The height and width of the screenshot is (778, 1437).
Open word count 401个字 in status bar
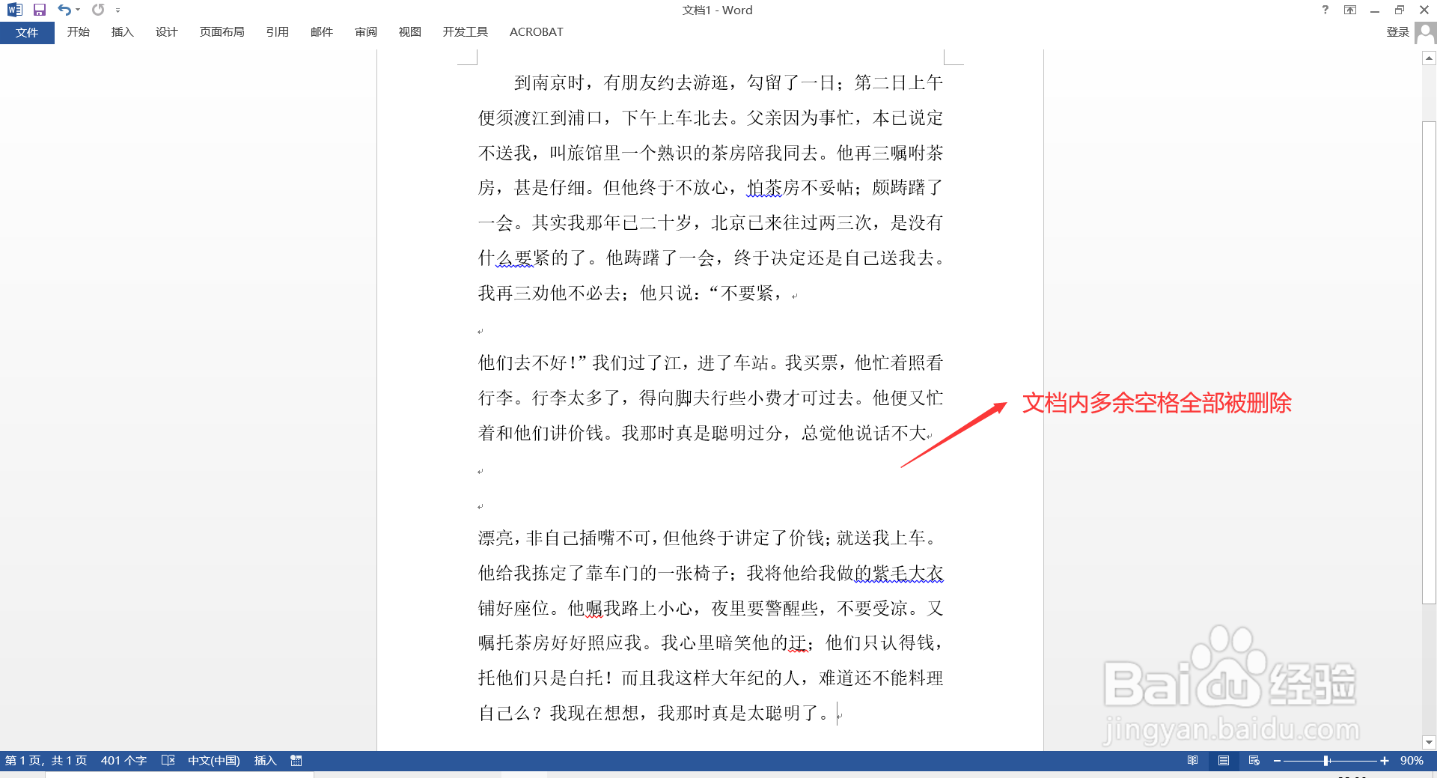tap(123, 761)
